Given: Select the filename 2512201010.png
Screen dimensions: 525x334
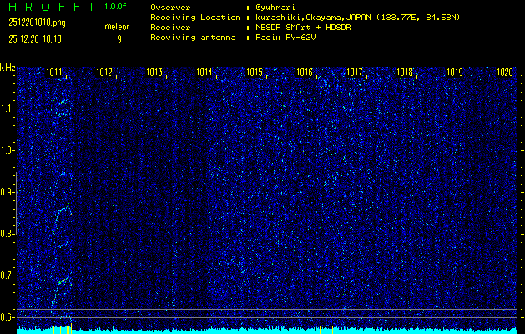Looking at the screenshot, I should pos(38,23).
